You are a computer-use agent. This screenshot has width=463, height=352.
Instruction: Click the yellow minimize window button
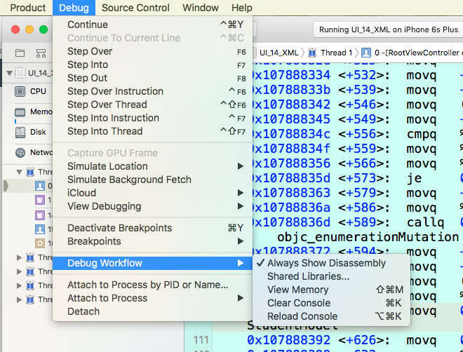click(29, 29)
